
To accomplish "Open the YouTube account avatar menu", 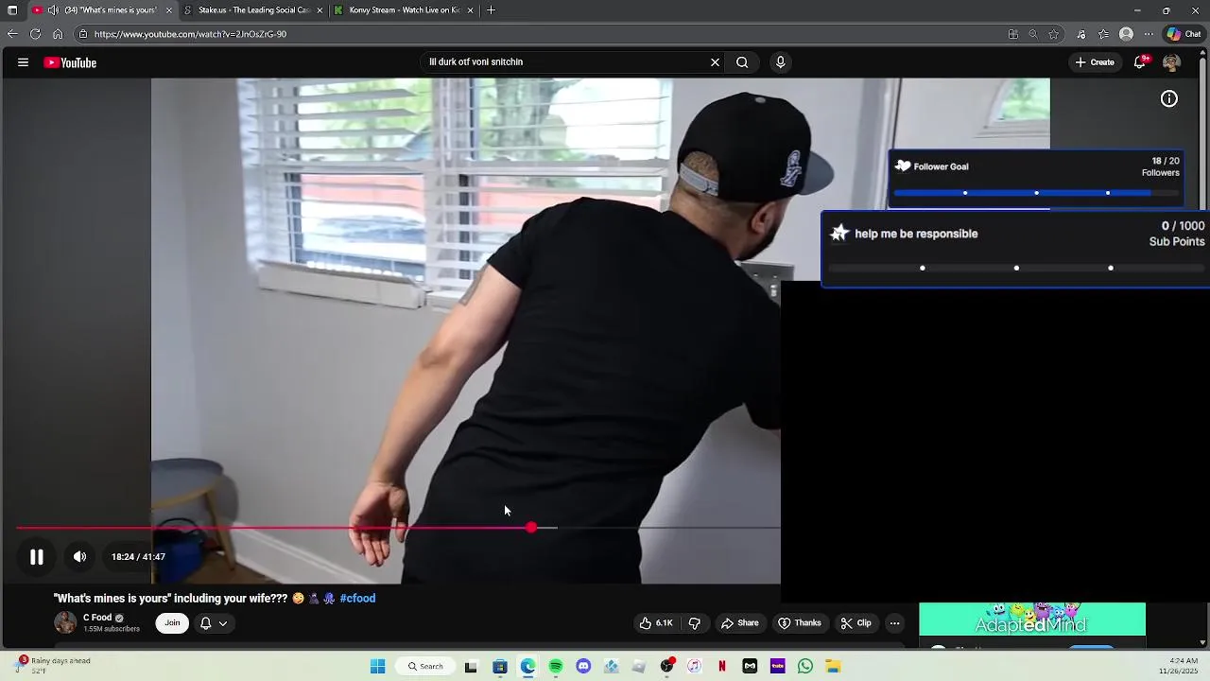I will 1171,62.
